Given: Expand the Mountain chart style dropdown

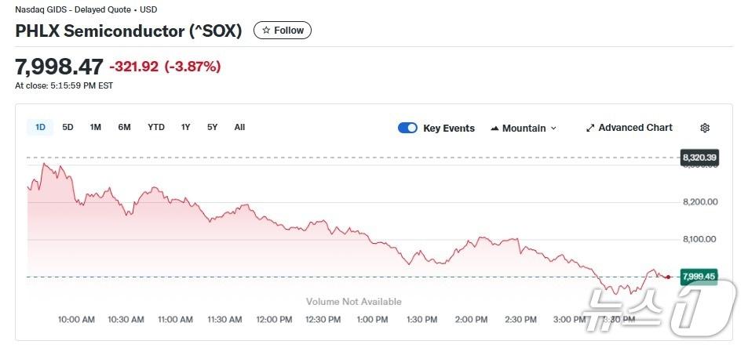Looking at the screenshot, I should [x=553, y=129].
